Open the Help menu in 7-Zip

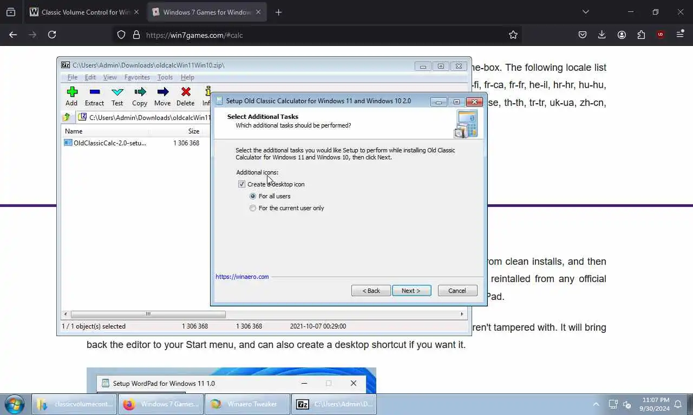(x=187, y=77)
